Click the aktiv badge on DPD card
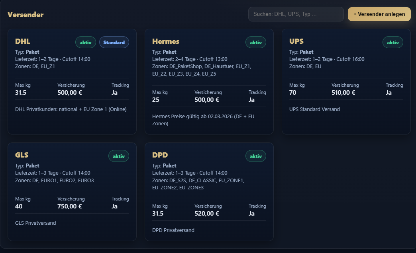The width and height of the screenshot is (416, 253). 256,156
